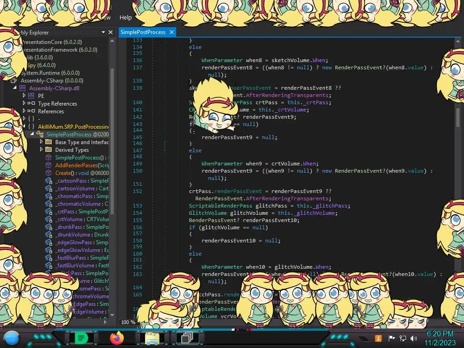Collapse the Assembly-CSharp.dll node
Image resolution: width=464 pixels, height=348 pixels.
[x=15, y=87]
